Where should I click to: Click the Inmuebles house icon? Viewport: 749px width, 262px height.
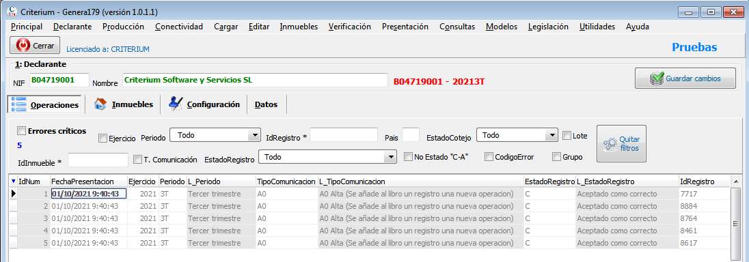coord(100,104)
